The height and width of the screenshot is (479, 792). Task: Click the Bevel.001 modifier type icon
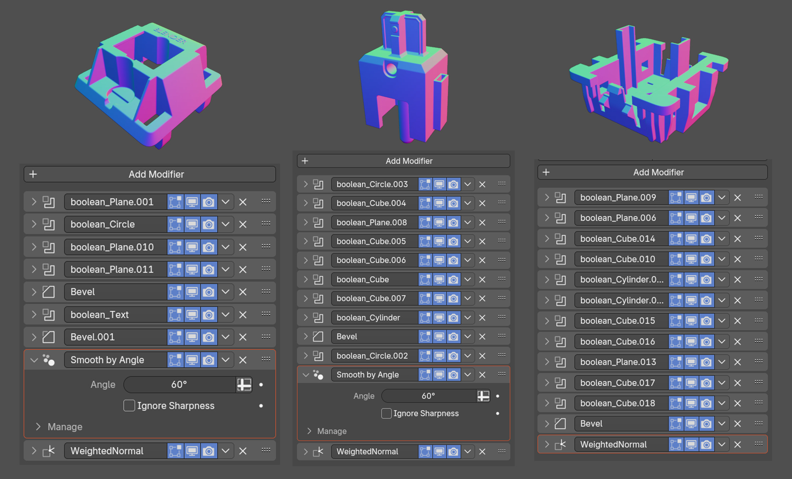(49, 337)
